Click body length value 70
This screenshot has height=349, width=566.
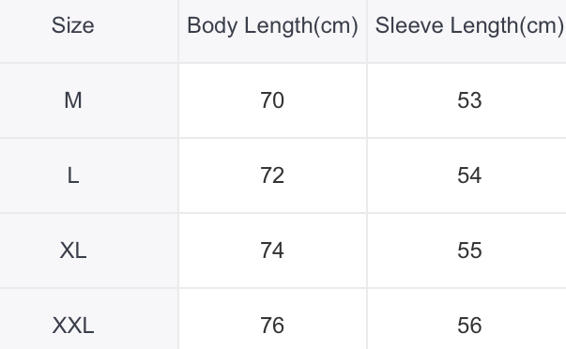272,100
